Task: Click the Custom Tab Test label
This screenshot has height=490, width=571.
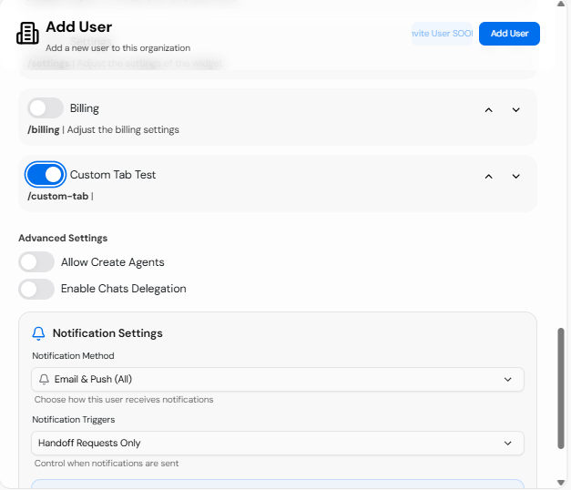Action: pos(113,175)
